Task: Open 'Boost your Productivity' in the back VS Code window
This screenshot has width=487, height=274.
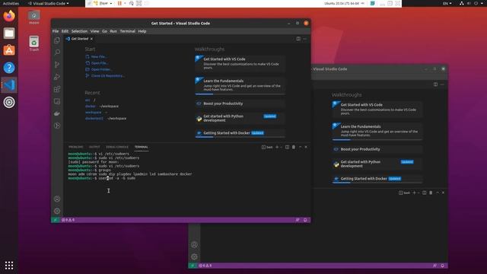Action: pyautogui.click(x=377, y=149)
